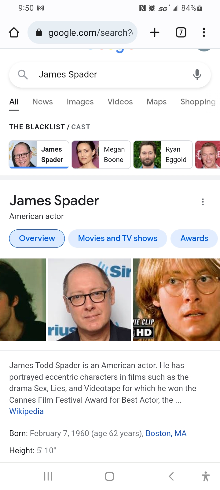
Task: Select Megan Boone cast card
Action: 101,155
